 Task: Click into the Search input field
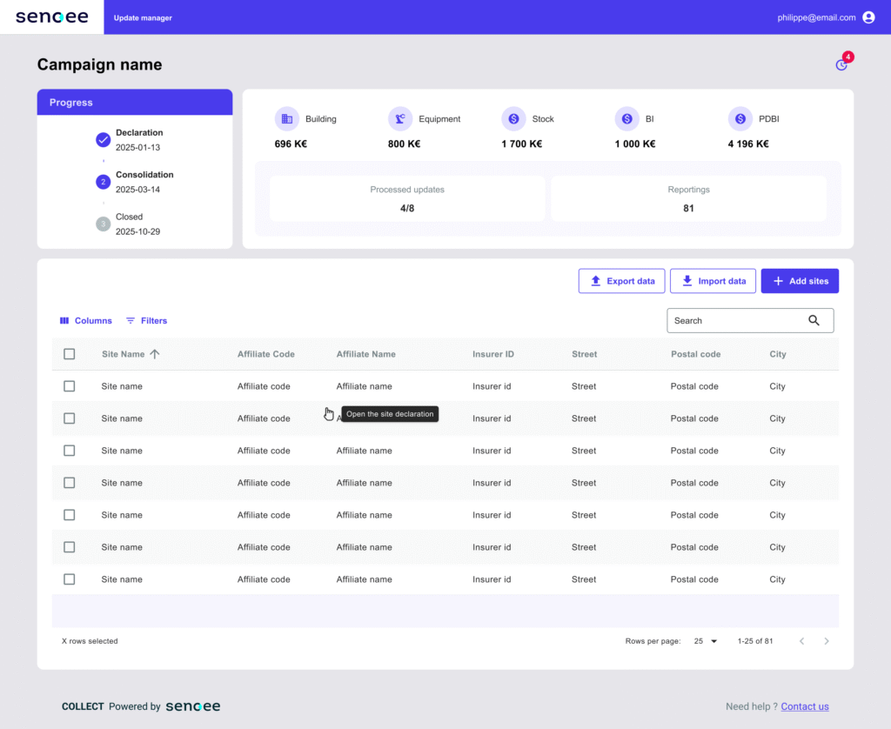tap(735, 320)
